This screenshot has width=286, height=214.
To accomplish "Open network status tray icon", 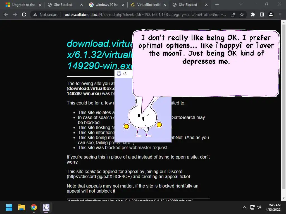I will [252, 207].
